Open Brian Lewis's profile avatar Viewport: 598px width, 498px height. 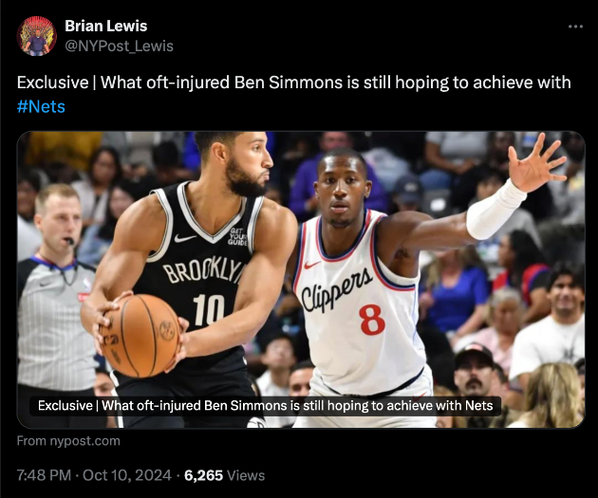(x=37, y=36)
